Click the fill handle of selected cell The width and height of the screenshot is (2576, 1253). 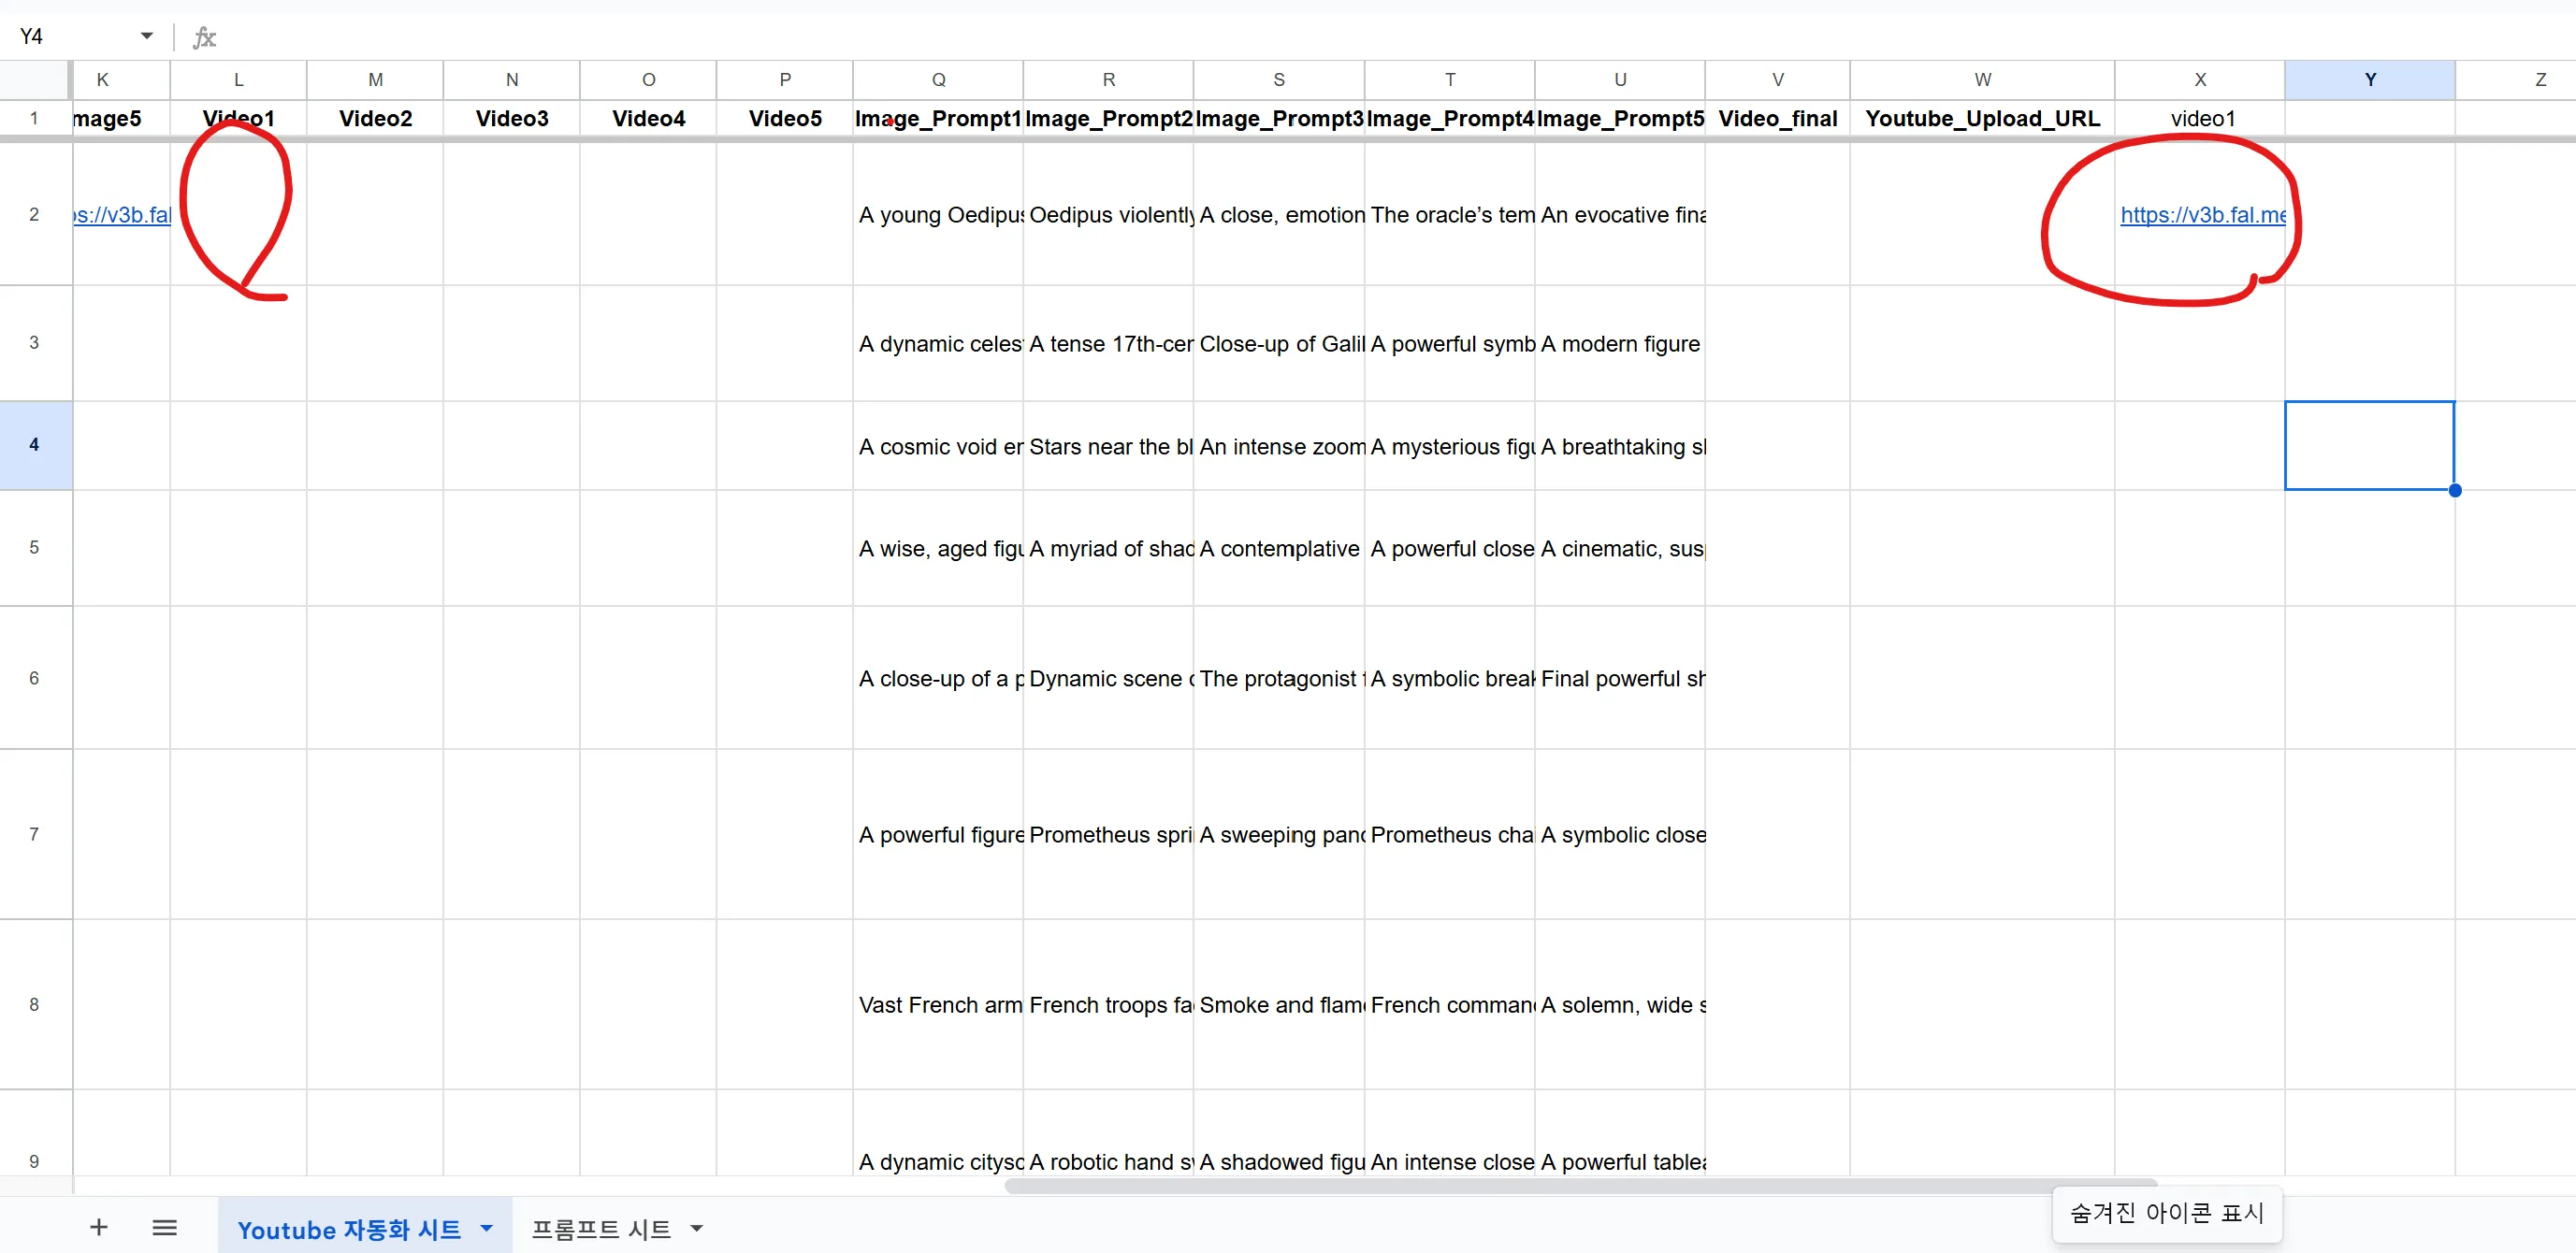pos(2454,490)
